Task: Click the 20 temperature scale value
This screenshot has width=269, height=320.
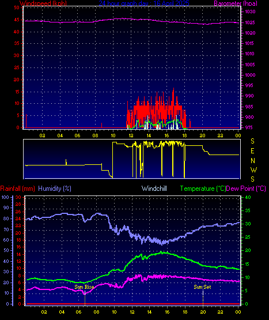Action: [248, 251]
